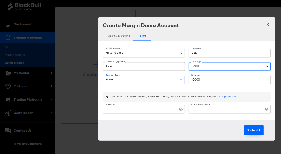Image resolution: width=281 pixels, height=154 pixels.
Task: Open the Contact Us menu item
Action: (x=23, y=131)
